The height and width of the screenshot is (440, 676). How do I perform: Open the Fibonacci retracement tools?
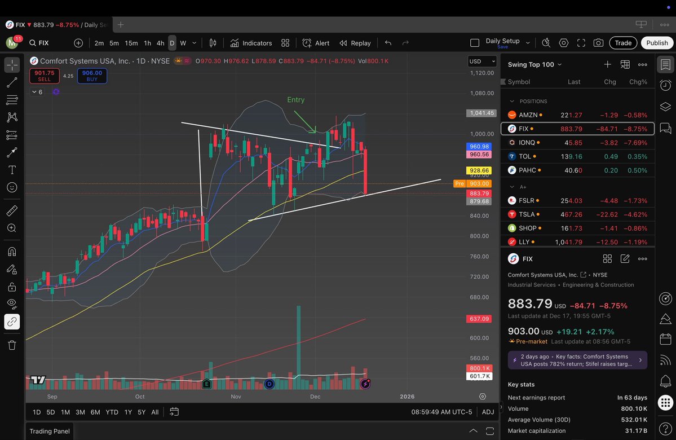(12, 100)
